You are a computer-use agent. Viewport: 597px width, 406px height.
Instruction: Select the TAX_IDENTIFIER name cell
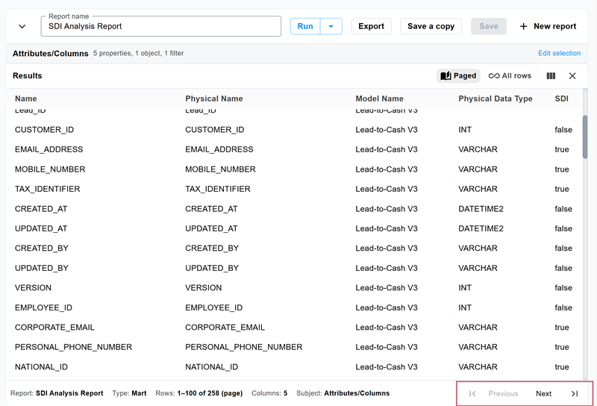click(x=47, y=190)
